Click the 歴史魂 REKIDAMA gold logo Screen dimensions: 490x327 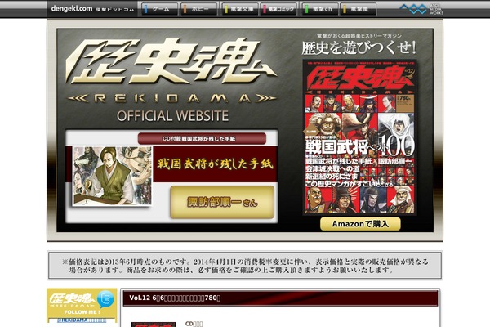[x=171, y=70]
